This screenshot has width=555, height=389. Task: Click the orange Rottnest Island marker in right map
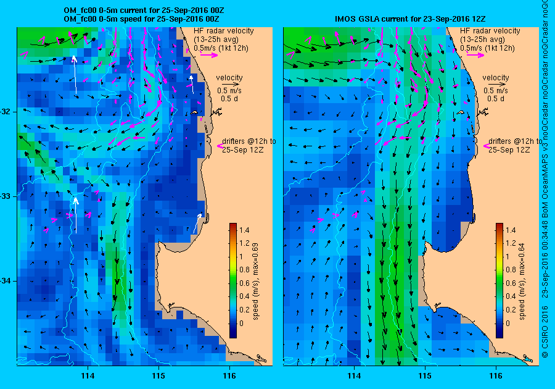tap(460, 112)
